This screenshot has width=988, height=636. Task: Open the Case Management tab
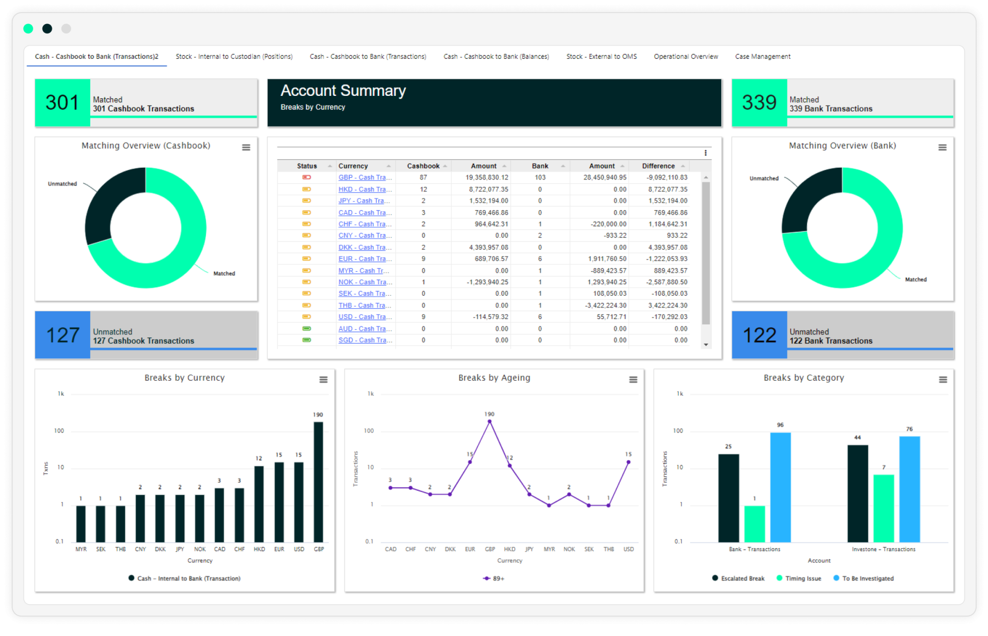762,56
